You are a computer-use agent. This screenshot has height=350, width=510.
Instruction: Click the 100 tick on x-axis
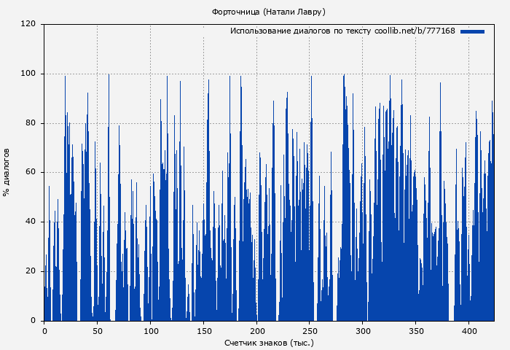tap(151, 330)
